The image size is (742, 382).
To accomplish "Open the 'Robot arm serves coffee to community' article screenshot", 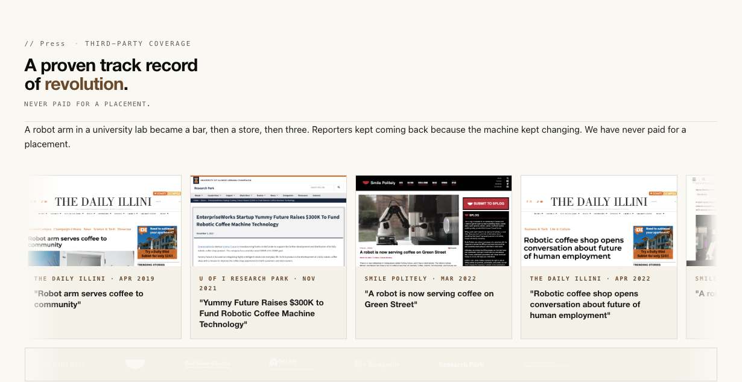I will [103, 221].
